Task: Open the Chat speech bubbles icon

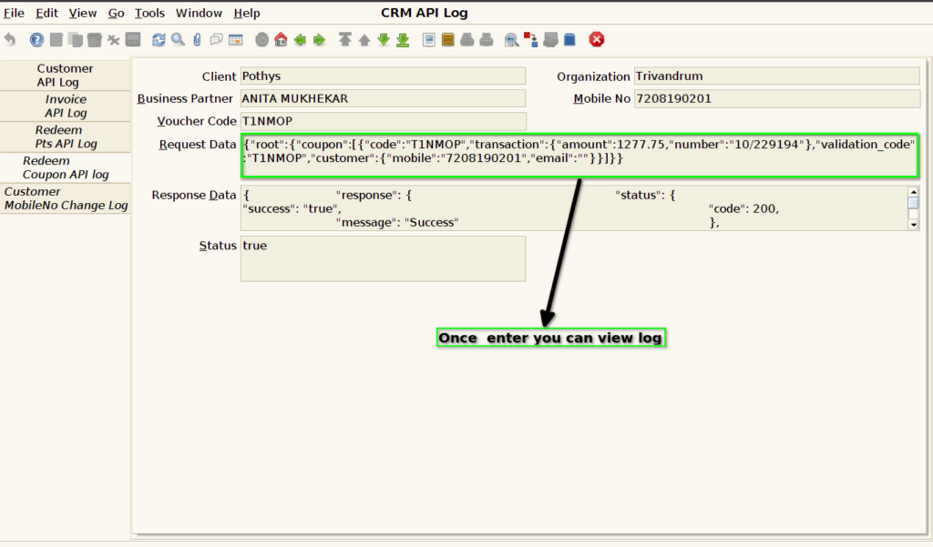Action: (216, 40)
